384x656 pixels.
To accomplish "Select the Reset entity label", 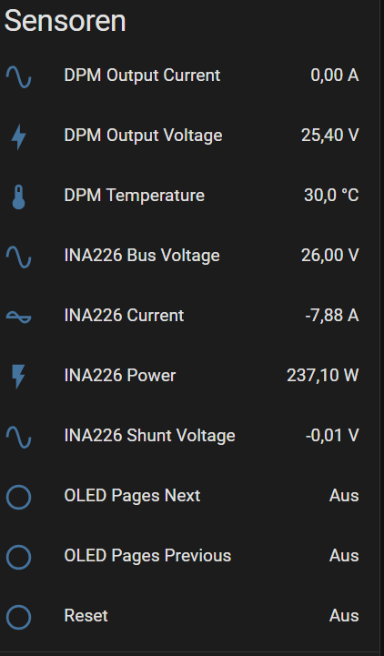I will click(x=86, y=616).
